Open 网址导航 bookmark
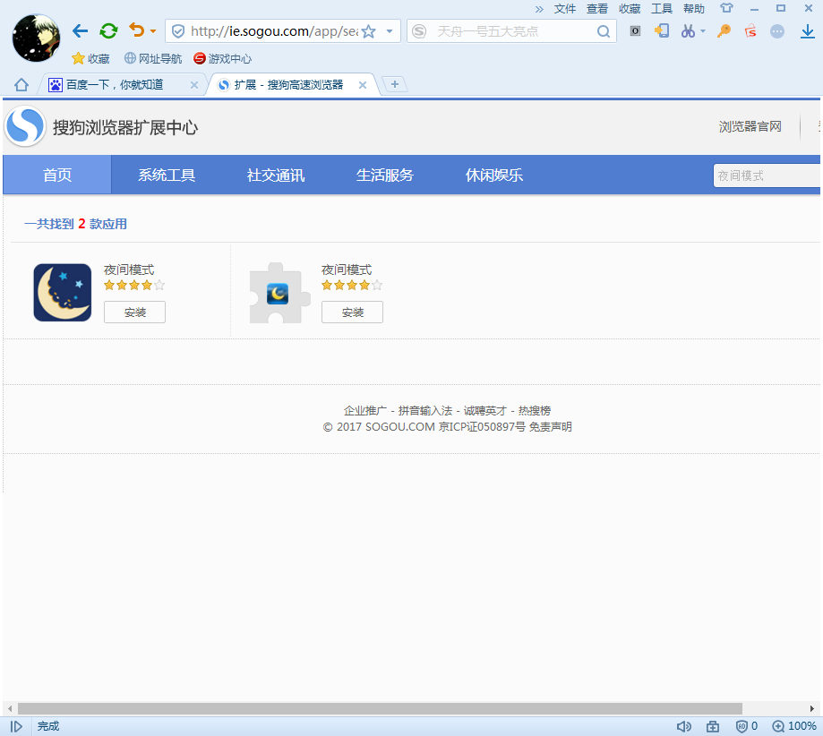823x736 pixels. point(153,58)
